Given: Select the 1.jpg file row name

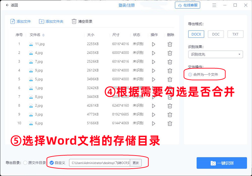Looking at the screenshot, I should [39, 88].
